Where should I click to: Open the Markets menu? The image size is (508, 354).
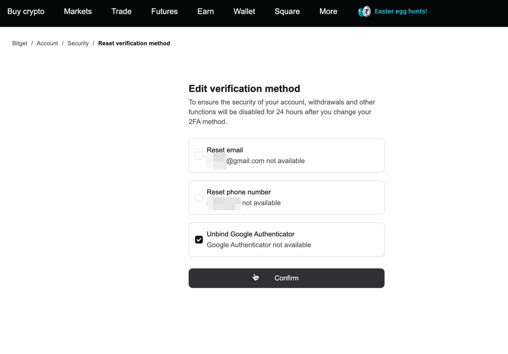click(77, 12)
